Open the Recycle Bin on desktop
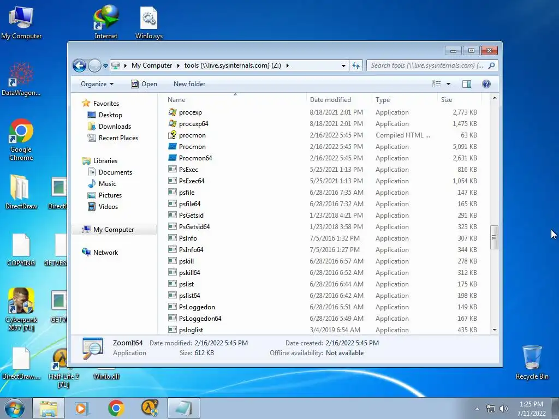 tap(532, 362)
